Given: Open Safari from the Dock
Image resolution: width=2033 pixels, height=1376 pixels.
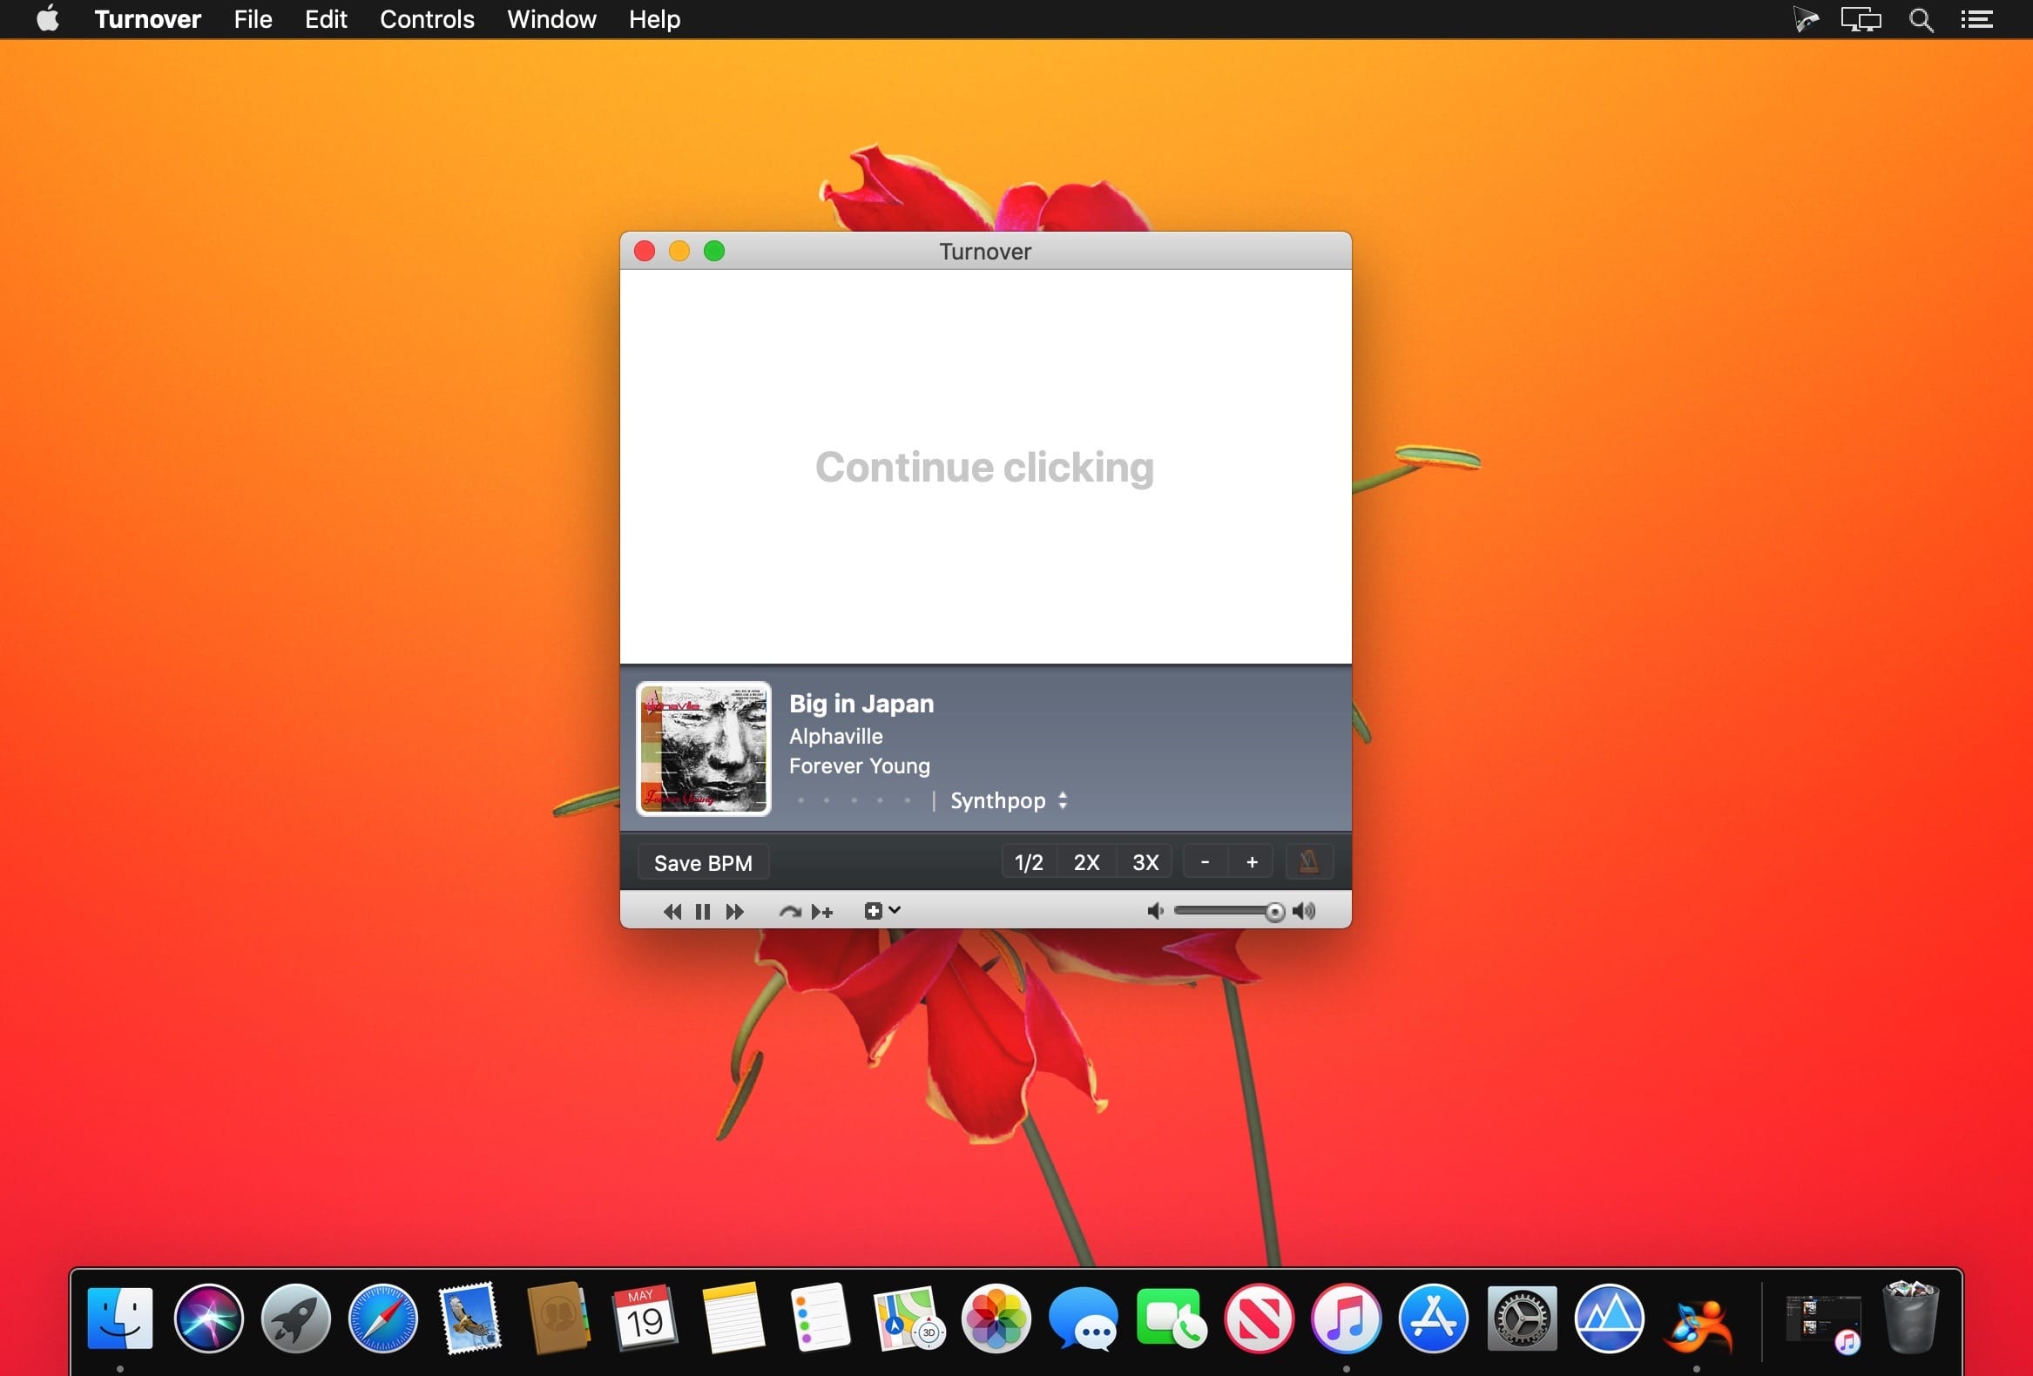Looking at the screenshot, I should pos(383,1319).
